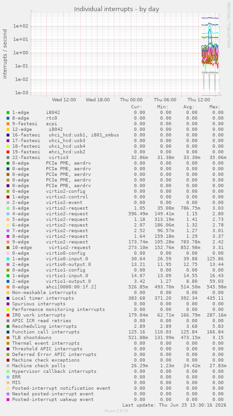Click the gray swatch for 22-fasteoi virtio3
The image size is (233, 416).
pos(8,157)
